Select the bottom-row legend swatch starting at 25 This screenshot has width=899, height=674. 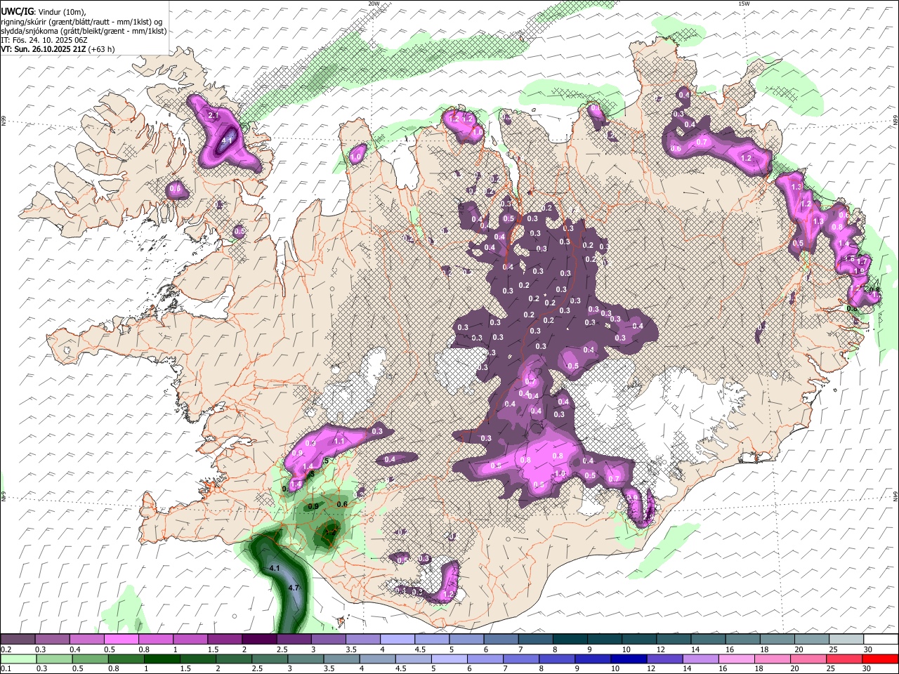pyautogui.click(x=845, y=659)
